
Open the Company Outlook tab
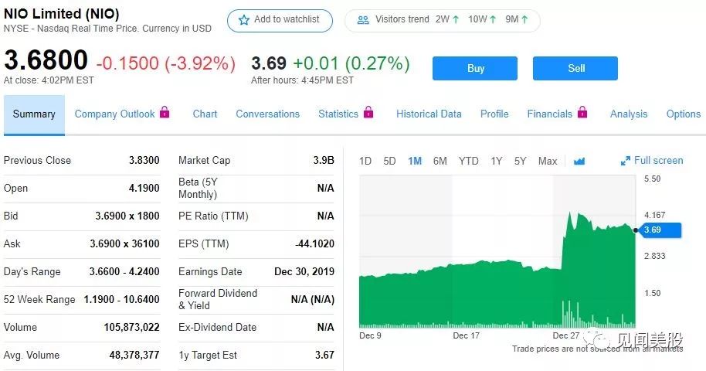pyautogui.click(x=114, y=114)
